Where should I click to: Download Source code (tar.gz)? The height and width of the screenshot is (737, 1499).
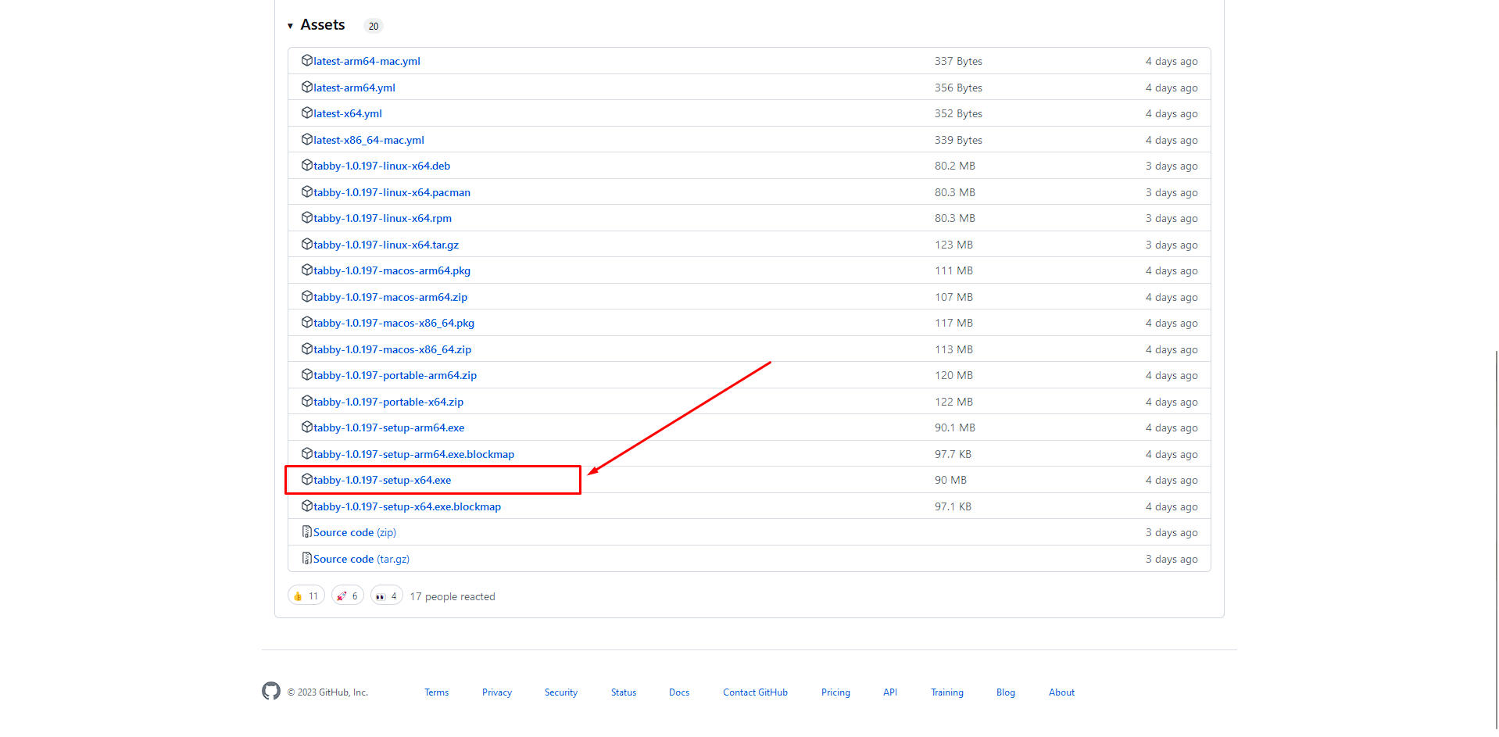point(361,559)
